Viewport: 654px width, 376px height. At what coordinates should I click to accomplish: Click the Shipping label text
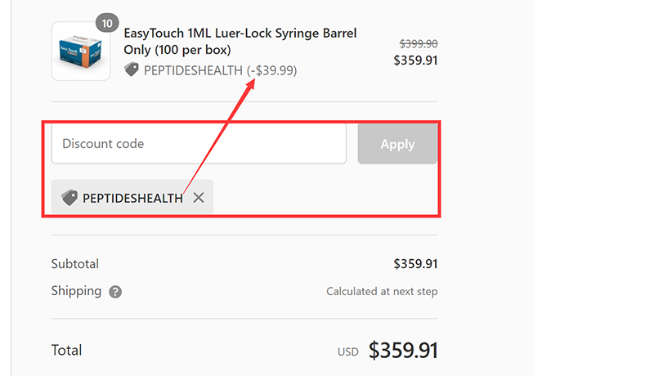76,291
